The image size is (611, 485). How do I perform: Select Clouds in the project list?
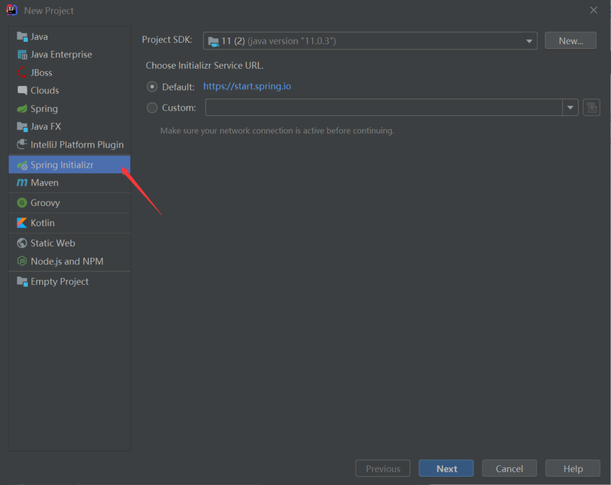(x=69, y=91)
